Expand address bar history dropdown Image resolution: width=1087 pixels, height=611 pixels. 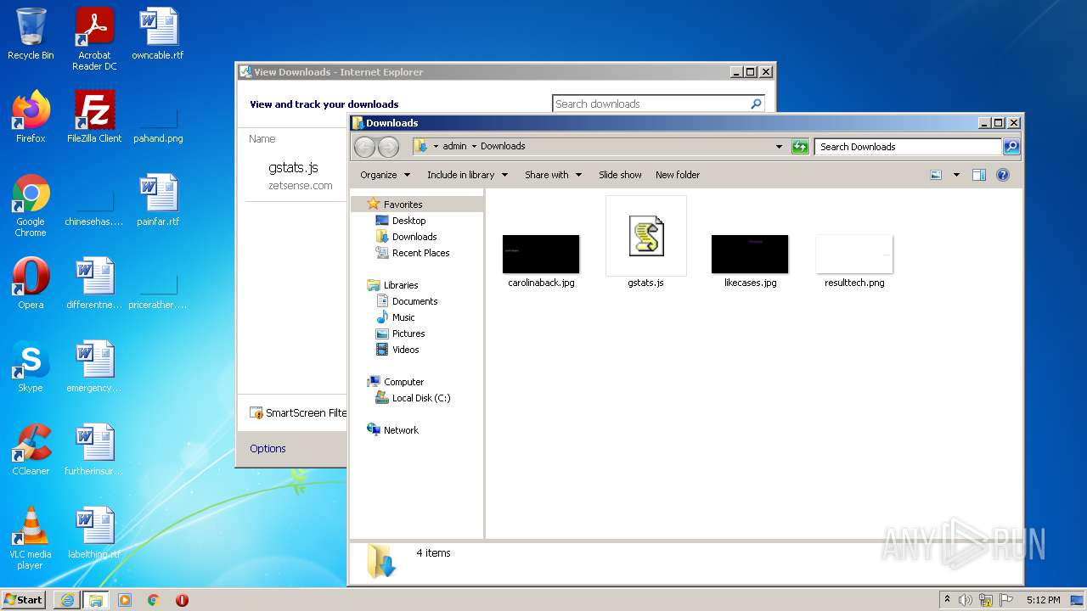point(779,147)
